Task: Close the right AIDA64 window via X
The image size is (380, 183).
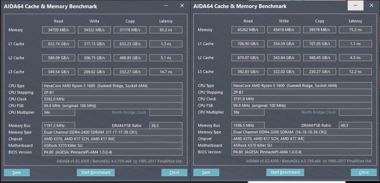Action: click(x=371, y=6)
